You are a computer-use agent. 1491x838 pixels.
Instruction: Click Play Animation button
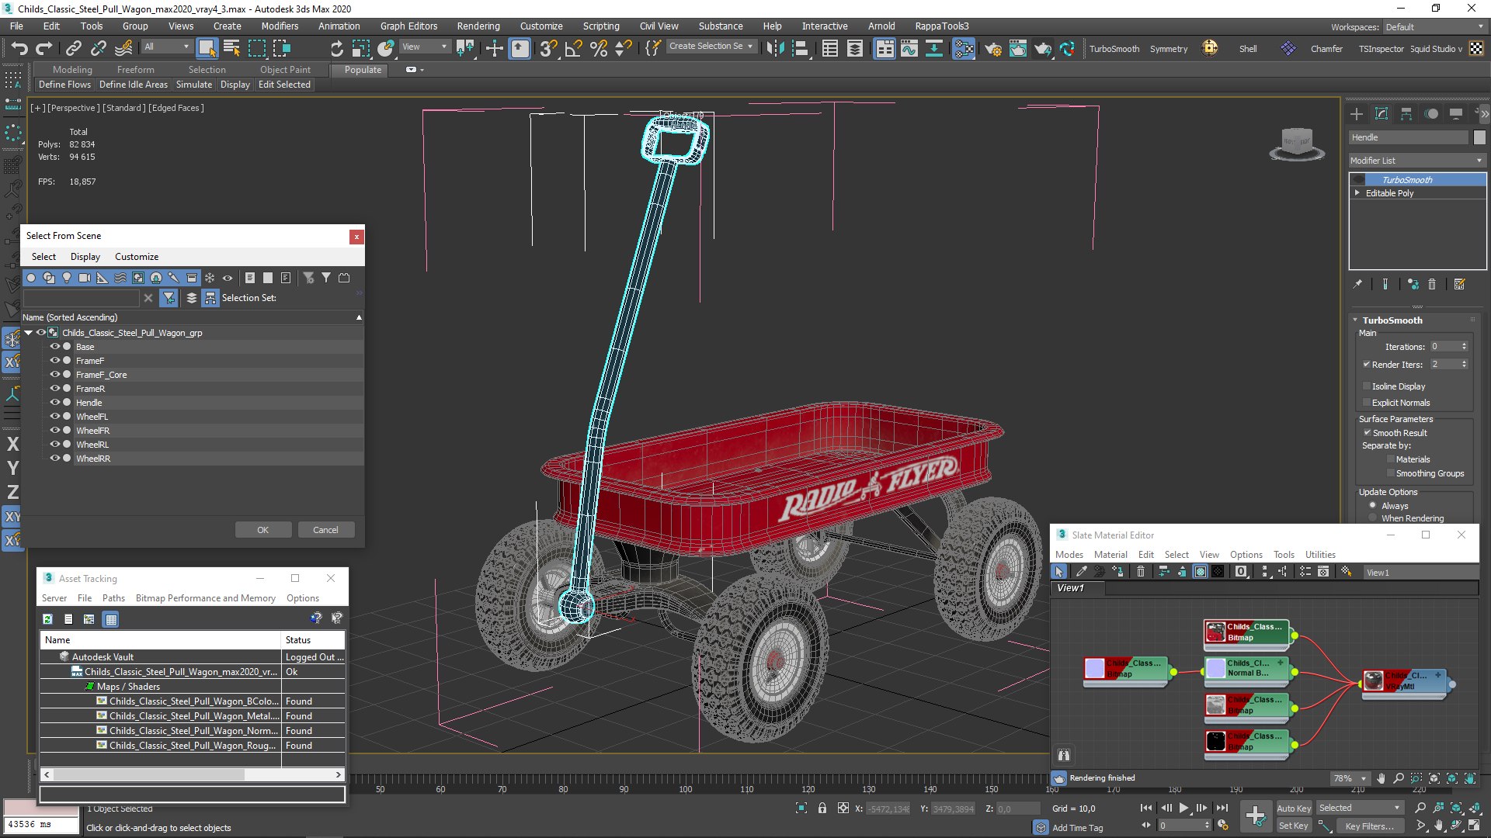1183,808
